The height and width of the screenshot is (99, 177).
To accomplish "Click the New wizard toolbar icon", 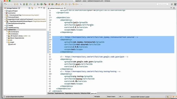I will (5, 4).
